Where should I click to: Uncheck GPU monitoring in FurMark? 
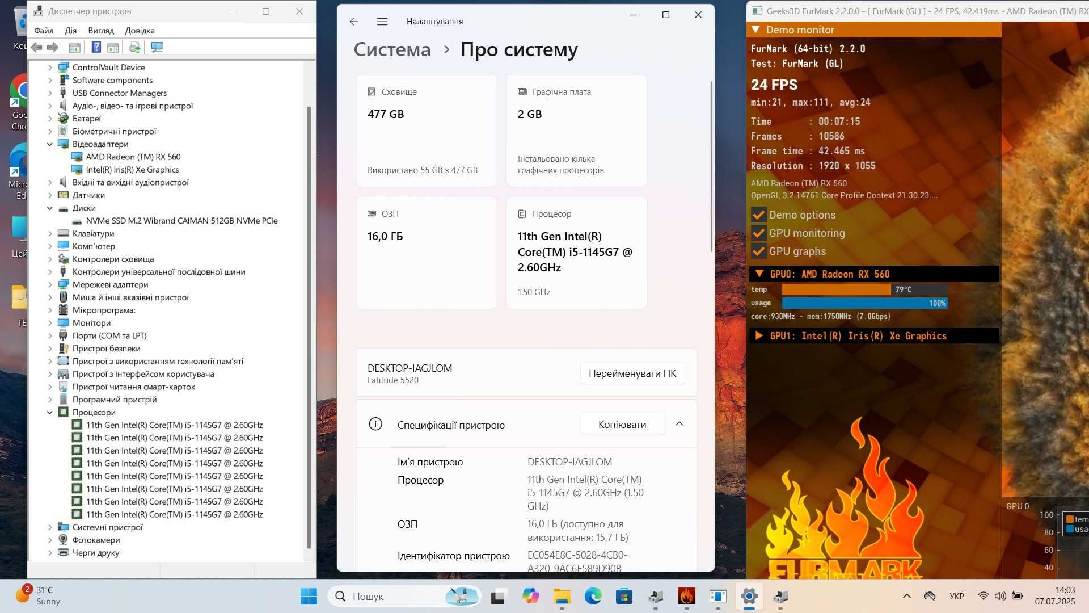point(758,233)
